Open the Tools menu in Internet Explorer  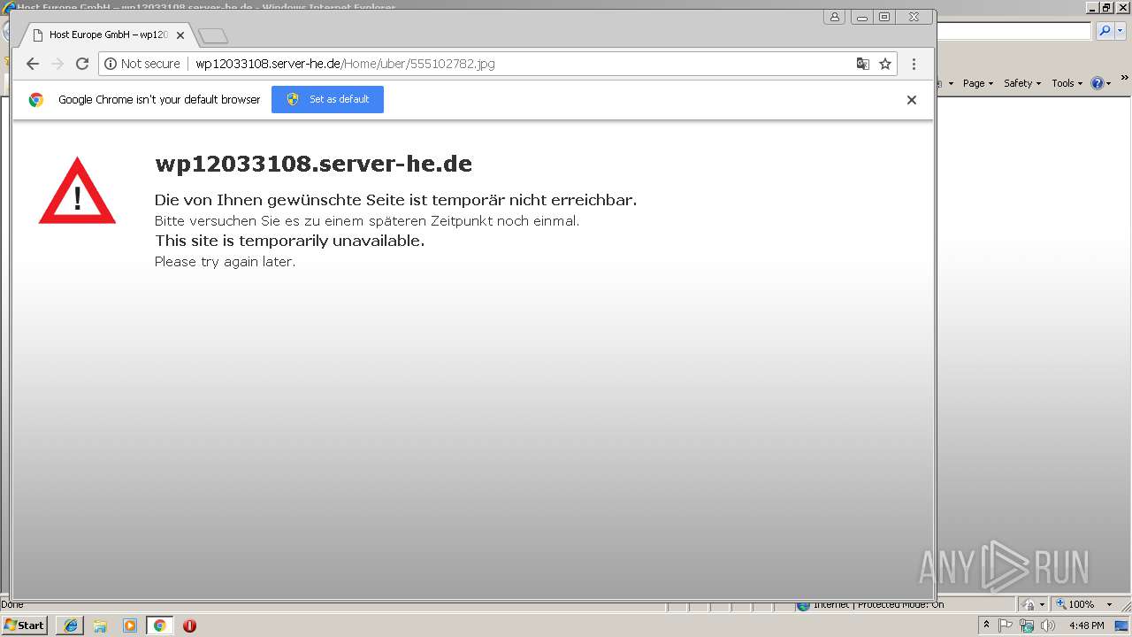[1067, 83]
